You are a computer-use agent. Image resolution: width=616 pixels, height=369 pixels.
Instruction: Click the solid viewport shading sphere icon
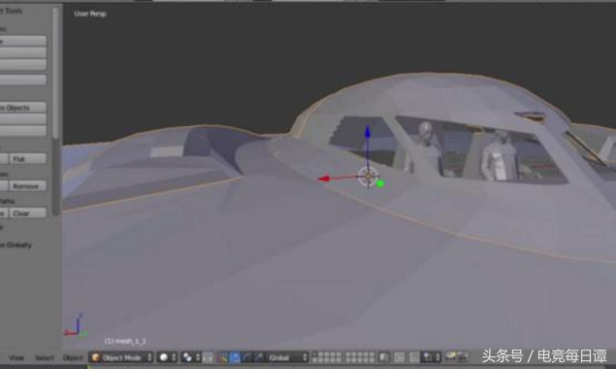tap(163, 357)
